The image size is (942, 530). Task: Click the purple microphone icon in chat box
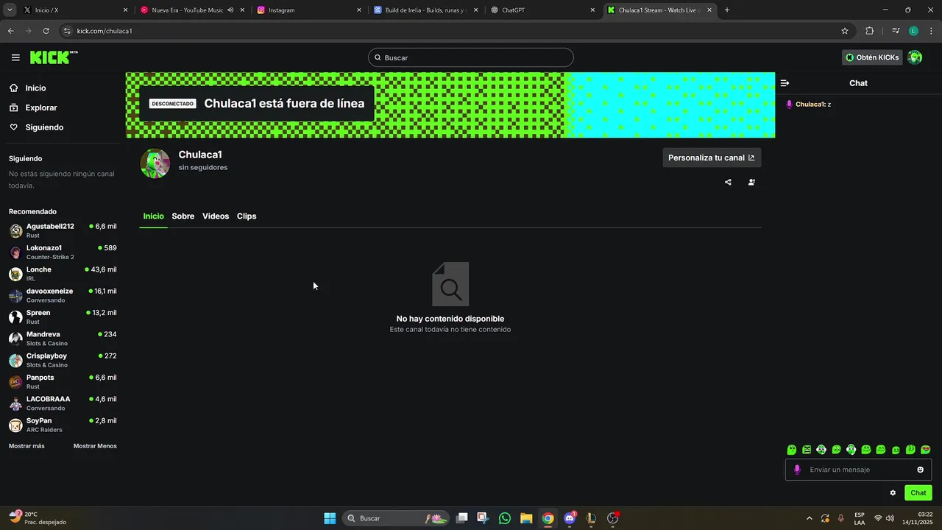(796, 470)
